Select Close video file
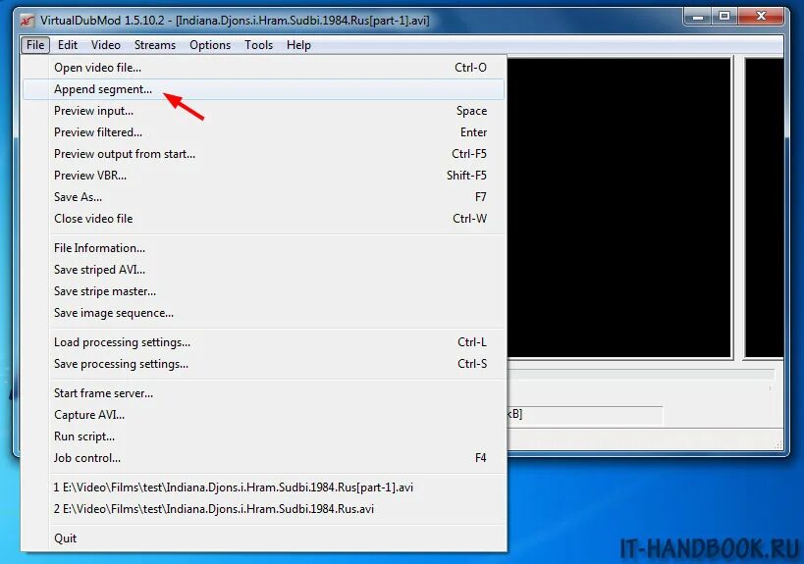The height and width of the screenshot is (564, 804). (x=263, y=218)
